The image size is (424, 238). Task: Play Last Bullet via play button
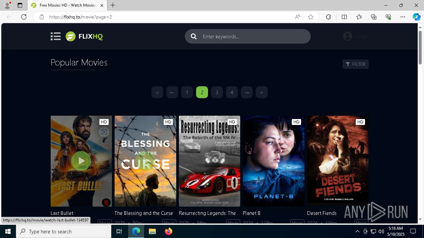pyautogui.click(x=81, y=161)
